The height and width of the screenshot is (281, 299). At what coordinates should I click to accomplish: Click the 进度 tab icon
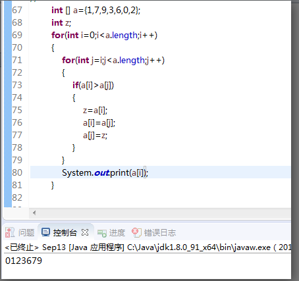tap(102, 233)
